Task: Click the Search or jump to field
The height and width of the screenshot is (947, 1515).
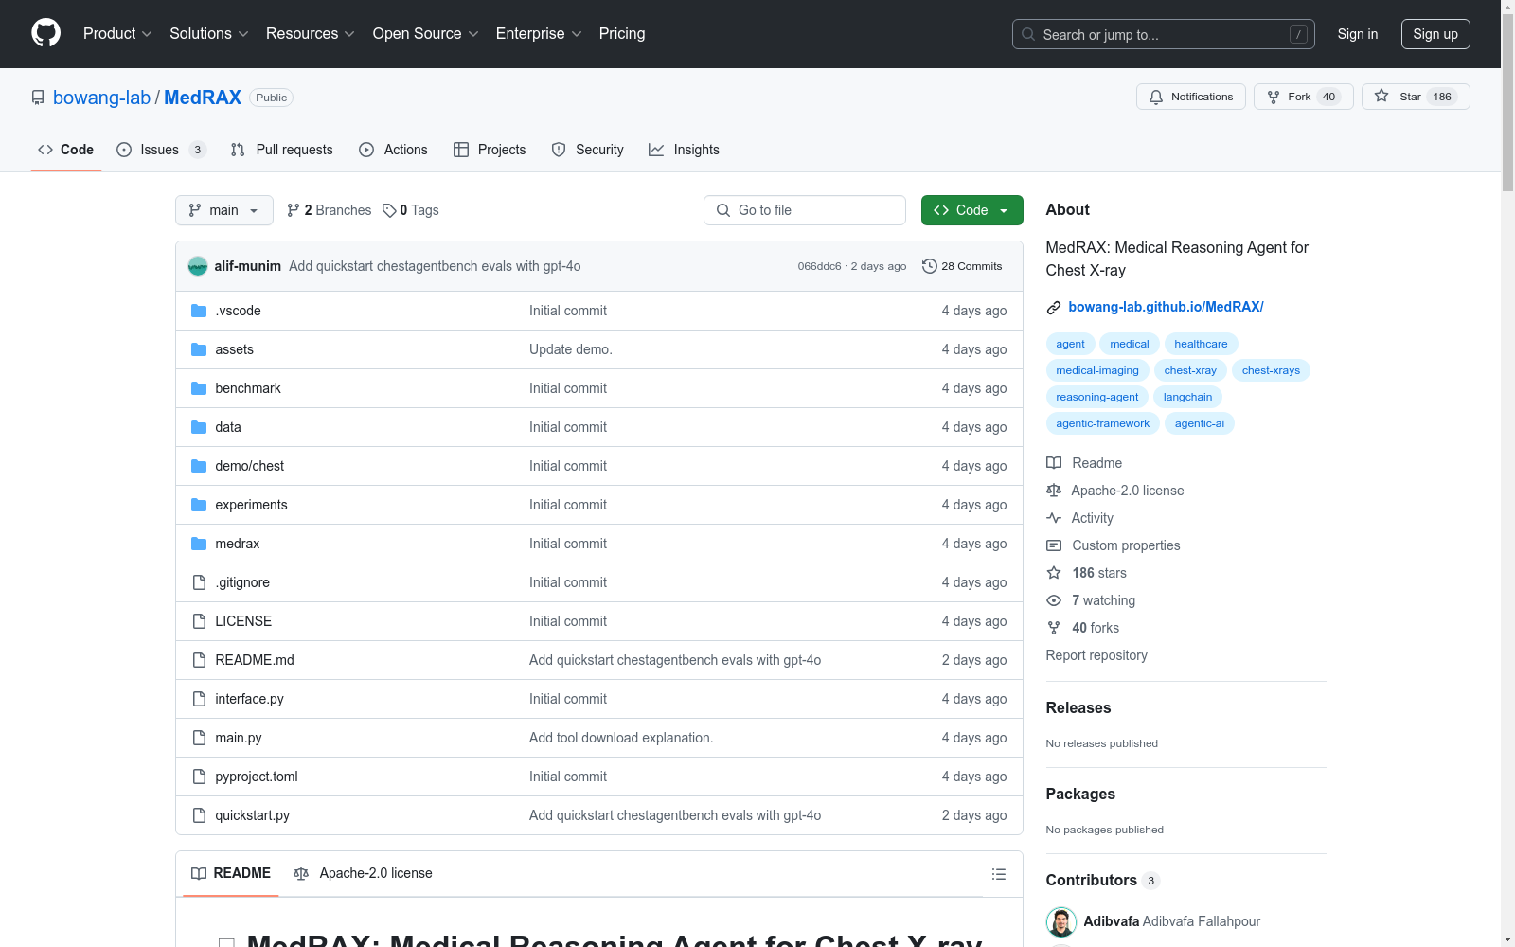Action: [x=1164, y=34]
